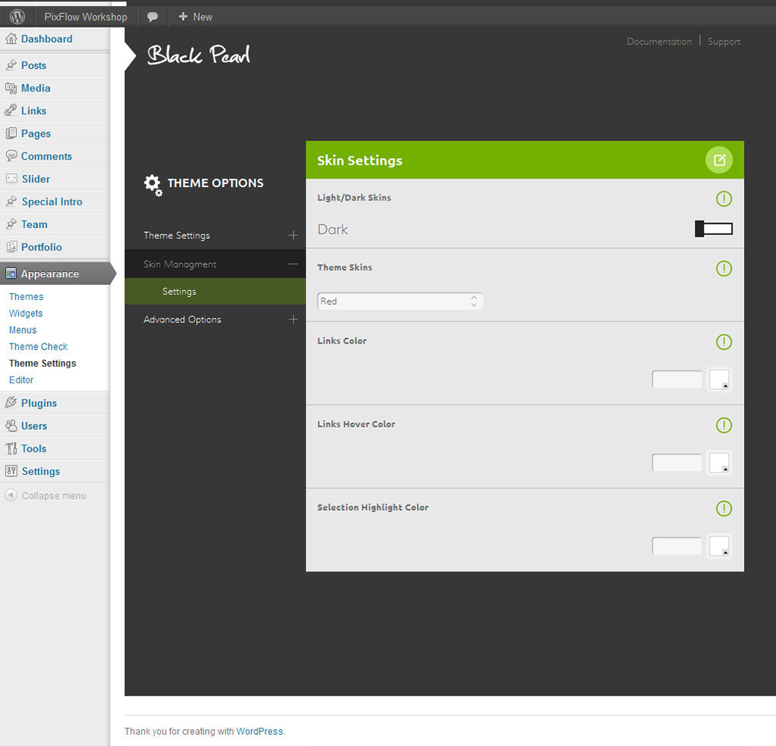Click the info icon beside Selection Highlight Color
Screen dimensions: 776x746
click(x=724, y=509)
